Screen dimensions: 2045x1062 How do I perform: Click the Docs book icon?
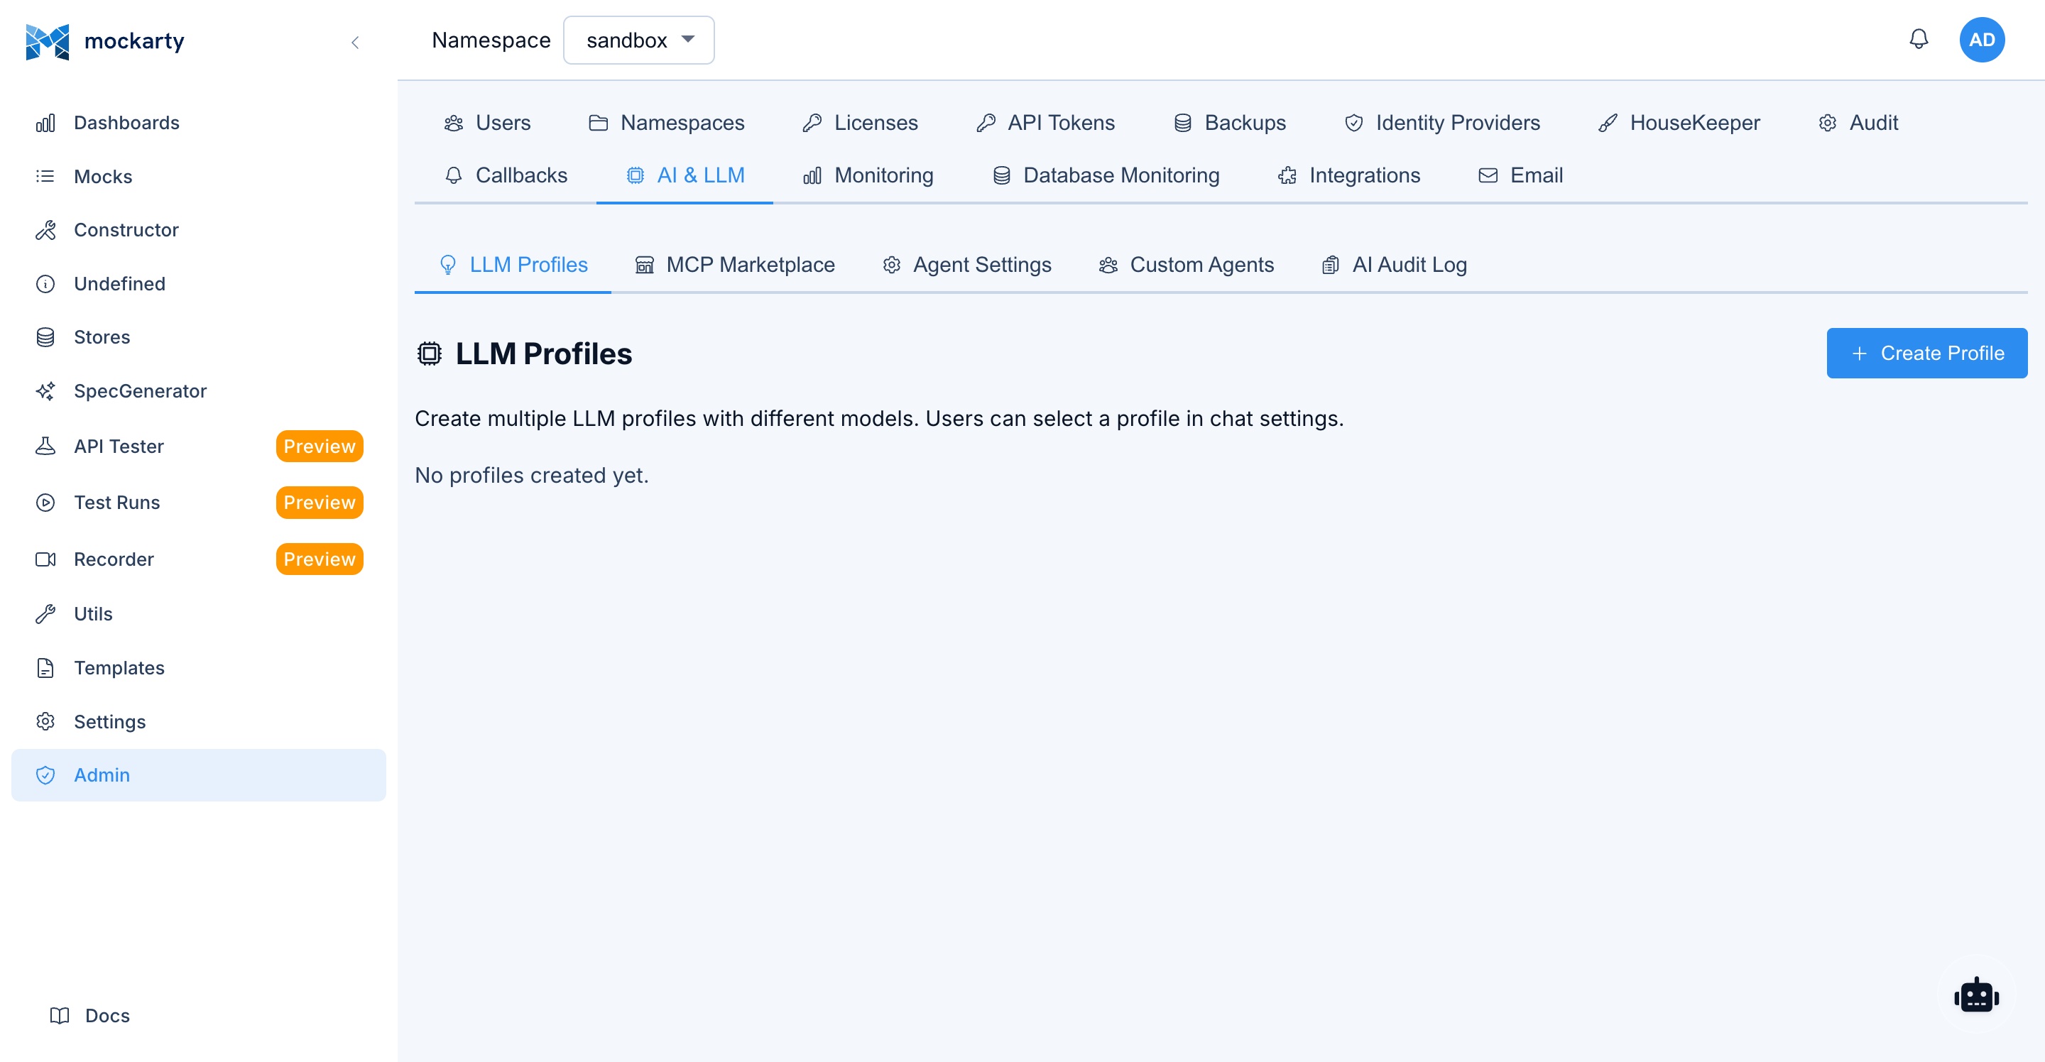[60, 1015]
